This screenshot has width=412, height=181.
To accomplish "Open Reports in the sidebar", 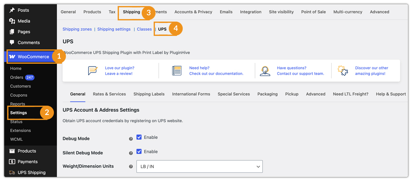I will [x=18, y=104].
